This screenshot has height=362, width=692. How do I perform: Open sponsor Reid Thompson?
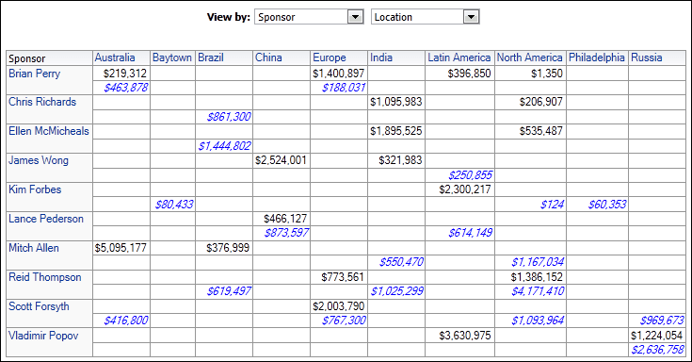click(x=45, y=277)
